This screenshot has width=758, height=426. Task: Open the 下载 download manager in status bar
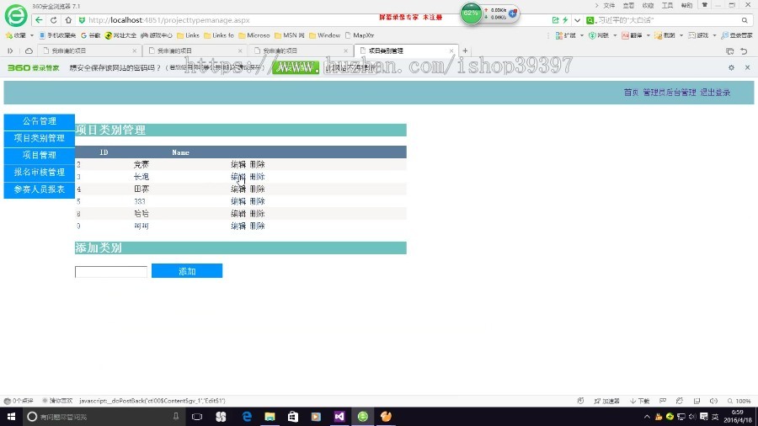coord(639,401)
